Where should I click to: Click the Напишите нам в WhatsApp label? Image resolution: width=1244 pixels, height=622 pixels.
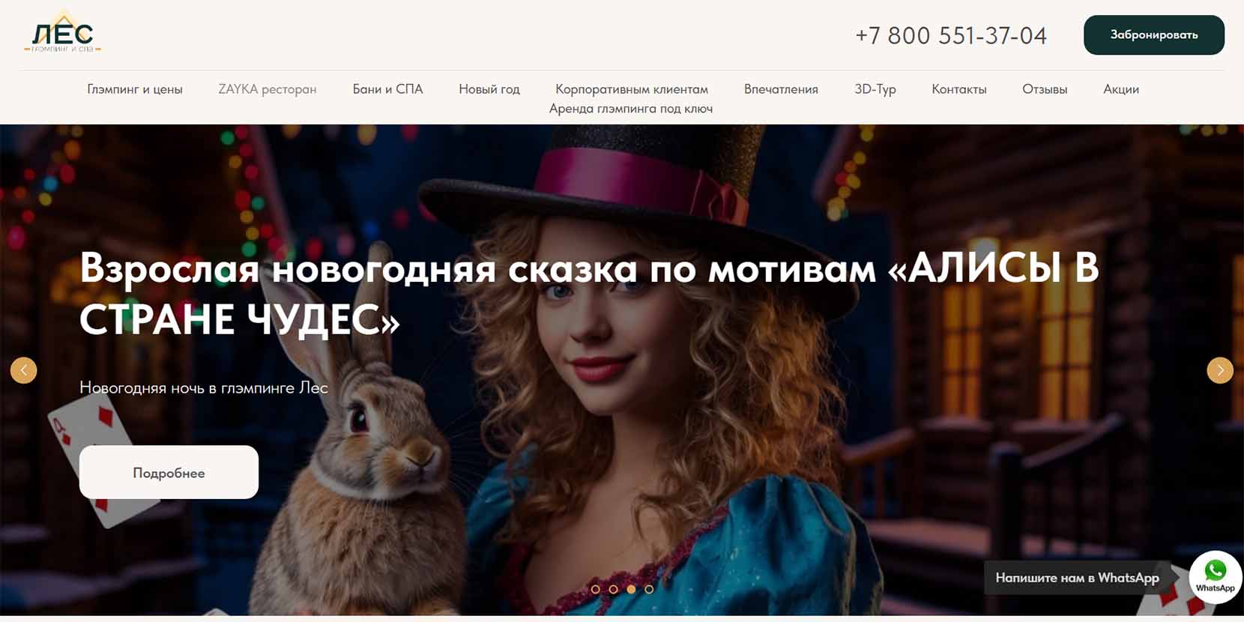tap(1077, 578)
